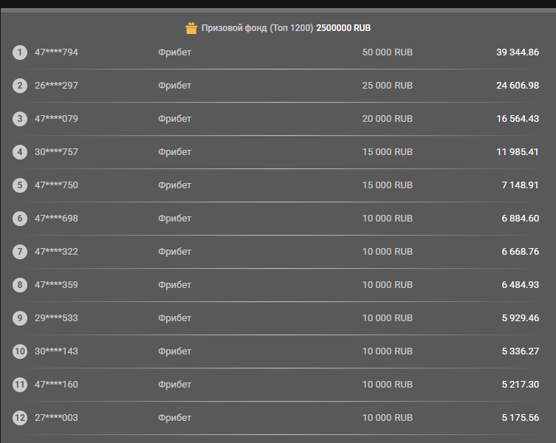Click the rank 3 number badge
Screen dimensions: 556x443
[20, 119]
